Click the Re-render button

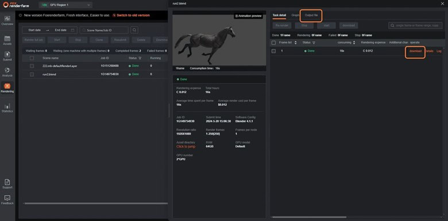point(281,26)
